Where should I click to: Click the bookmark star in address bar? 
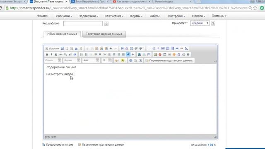(255, 8)
